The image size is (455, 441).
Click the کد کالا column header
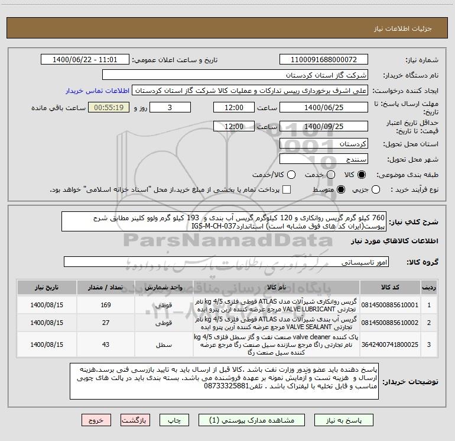pyautogui.click(x=390, y=287)
